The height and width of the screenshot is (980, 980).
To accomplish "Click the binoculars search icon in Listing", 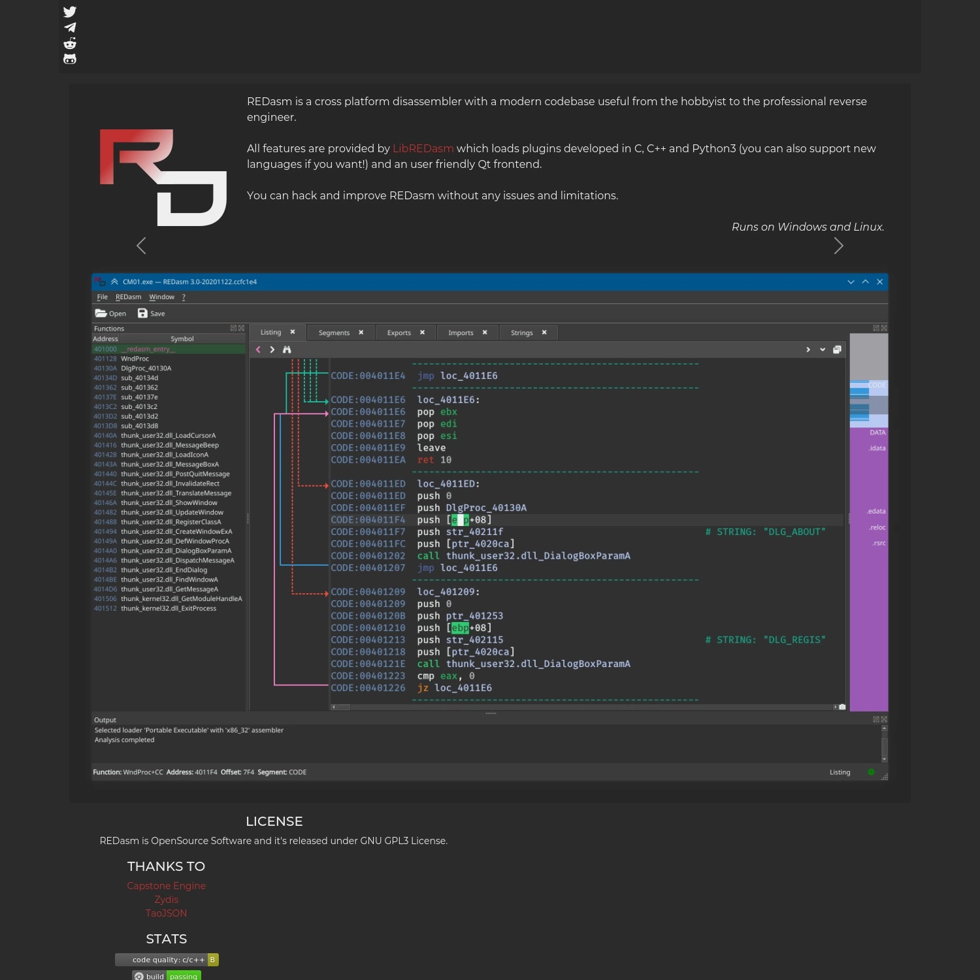I will pyautogui.click(x=287, y=350).
